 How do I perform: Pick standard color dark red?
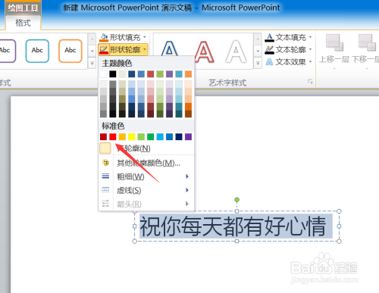click(103, 137)
